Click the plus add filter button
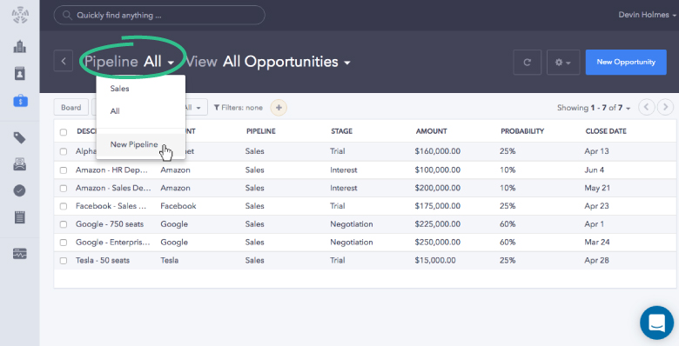The width and height of the screenshot is (679, 346). click(279, 108)
